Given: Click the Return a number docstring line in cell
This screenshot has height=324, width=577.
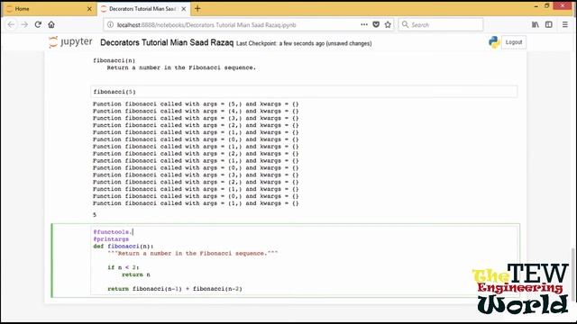Looking at the screenshot, I should [193, 254].
